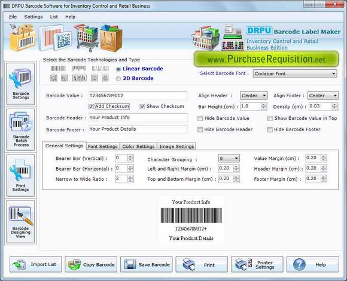The height and width of the screenshot is (281, 347).
Task: Select 2D Barcode radio button
Action: pyautogui.click(x=118, y=79)
